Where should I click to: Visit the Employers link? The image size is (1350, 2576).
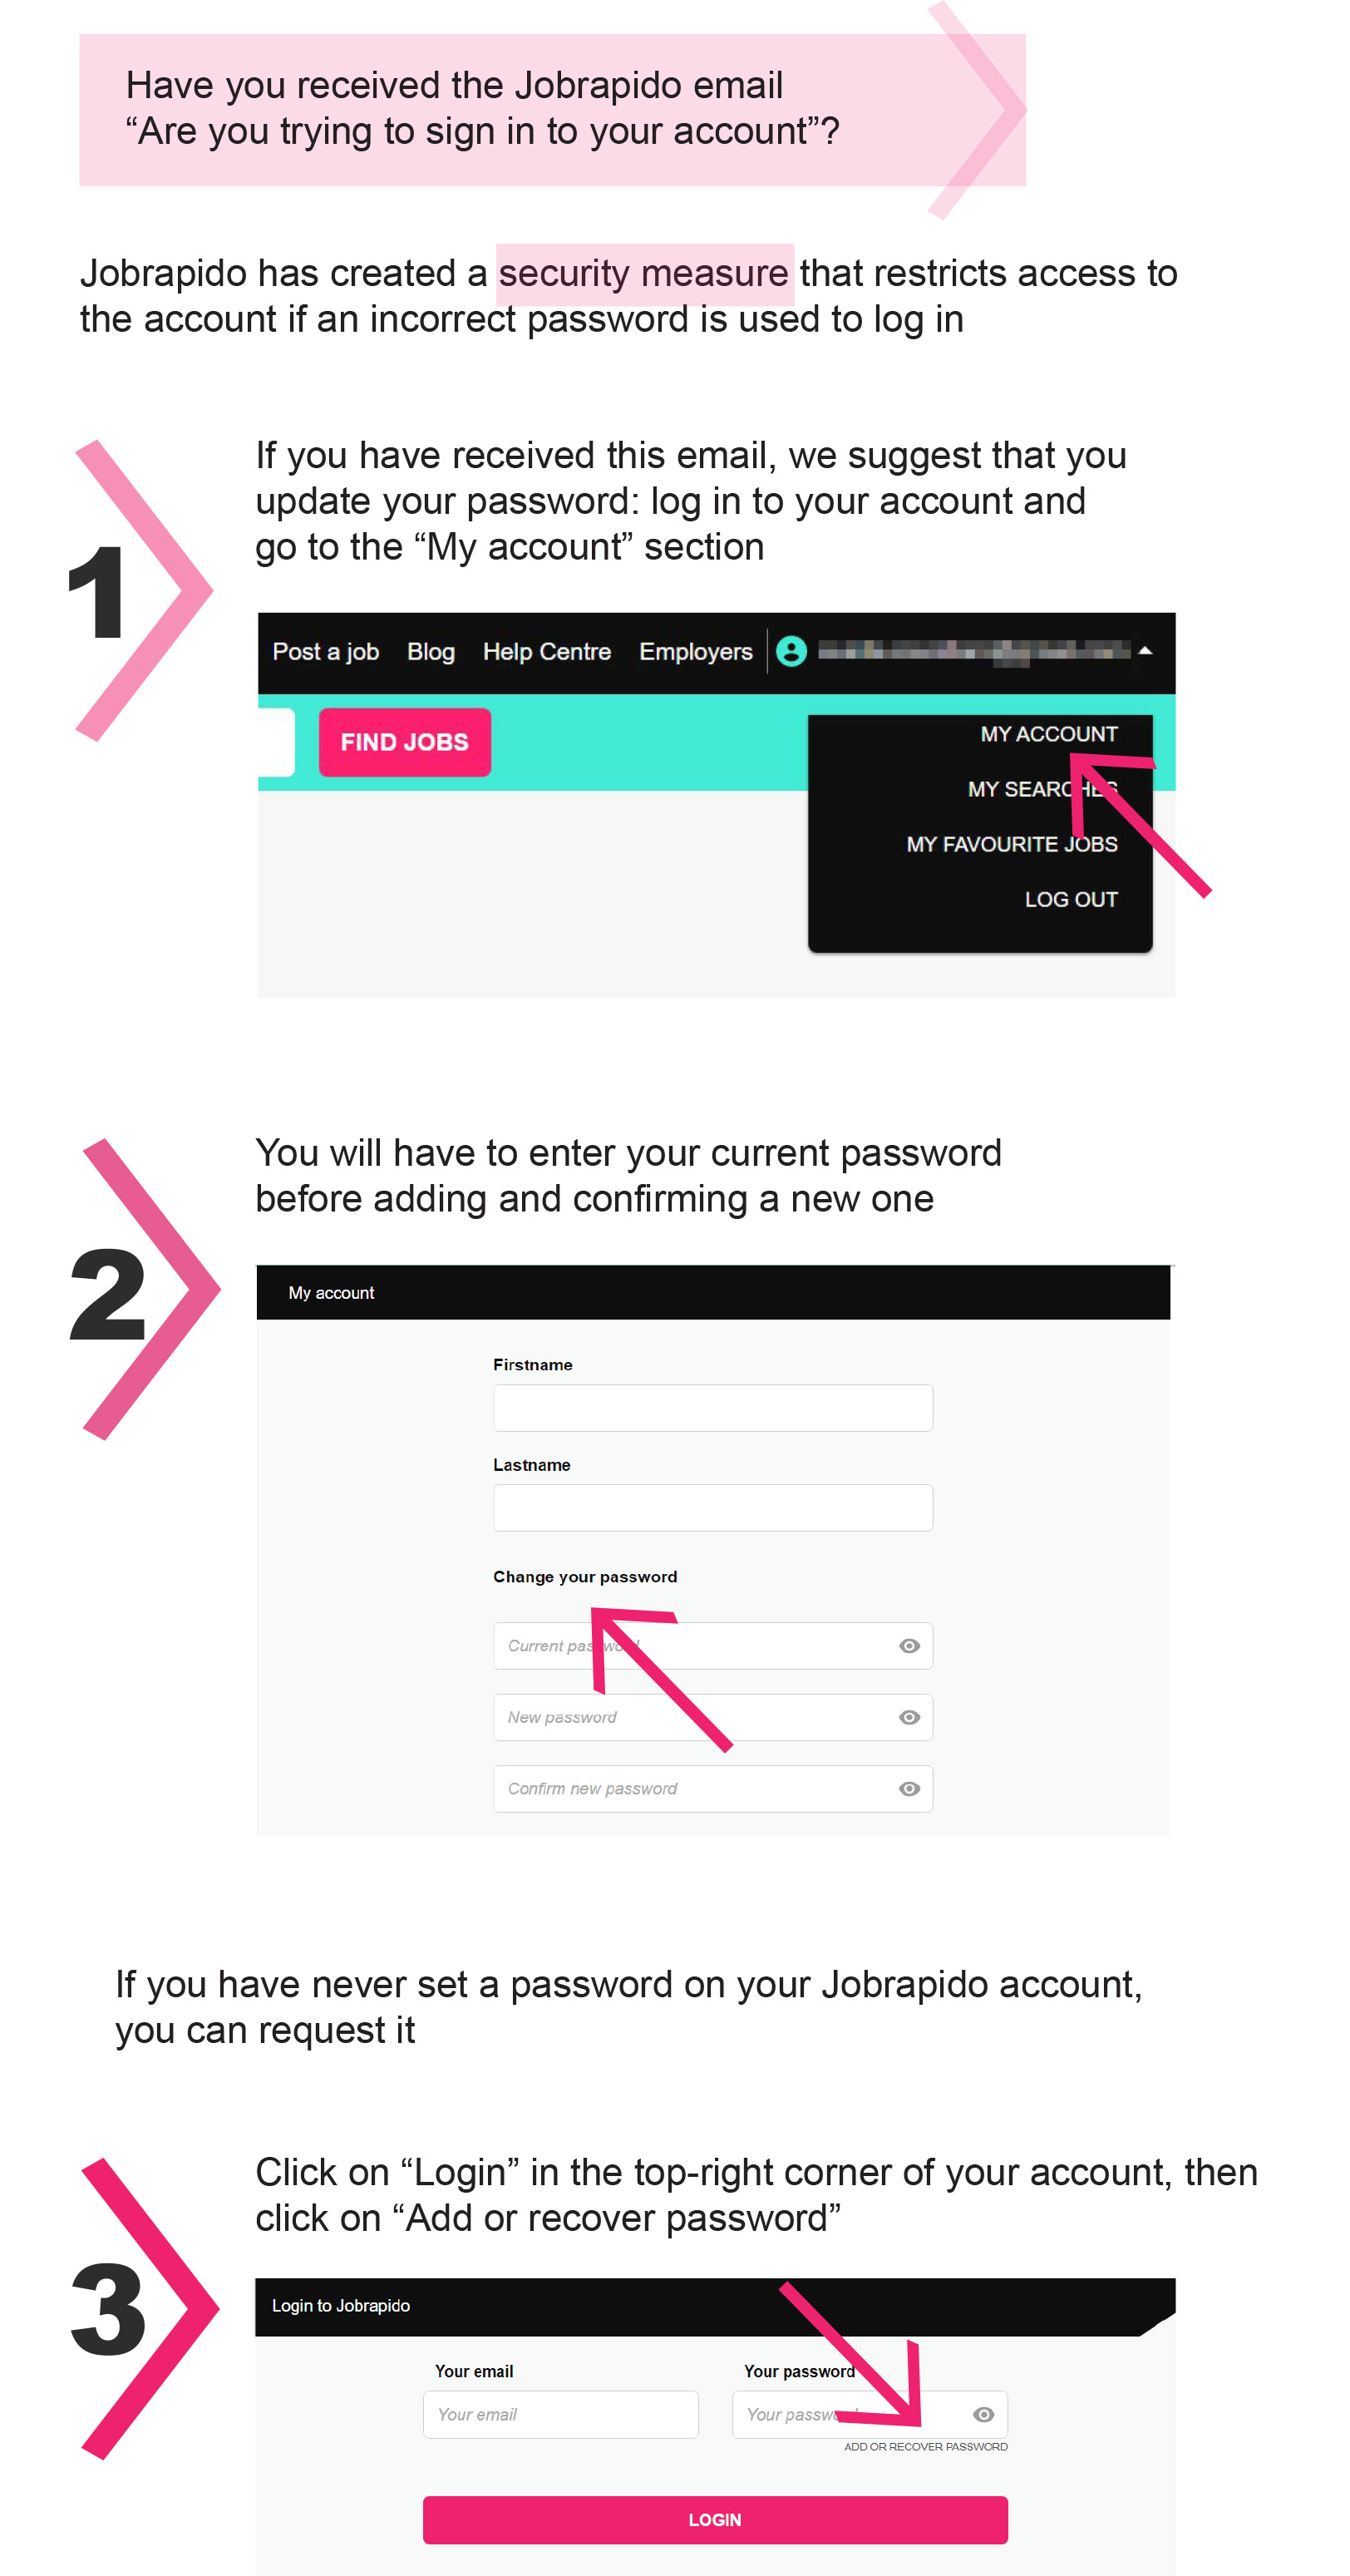point(695,652)
